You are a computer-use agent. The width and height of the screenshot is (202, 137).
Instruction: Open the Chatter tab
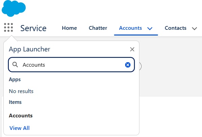tap(98, 28)
